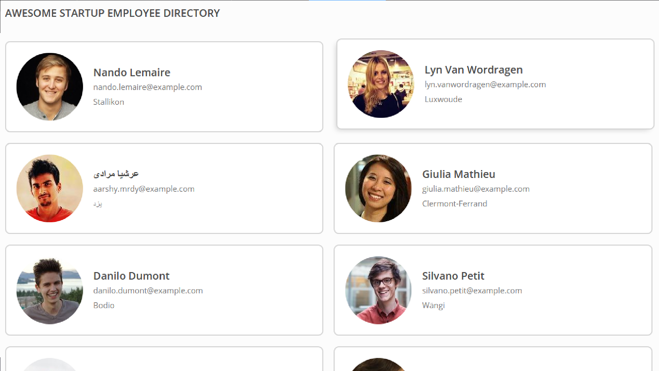Open the Lyn Van Wordragen name heading

[473, 70]
